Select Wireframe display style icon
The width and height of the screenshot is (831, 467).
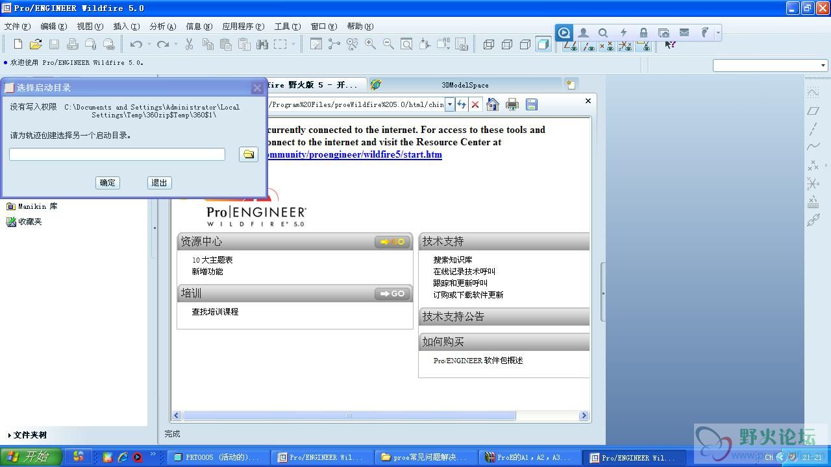tap(489, 44)
